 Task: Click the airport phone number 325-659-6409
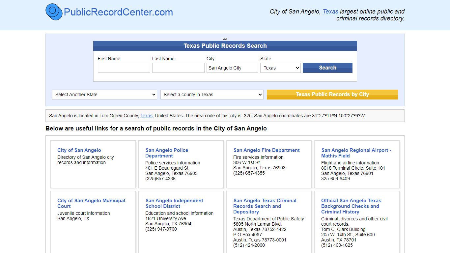pos(335,179)
